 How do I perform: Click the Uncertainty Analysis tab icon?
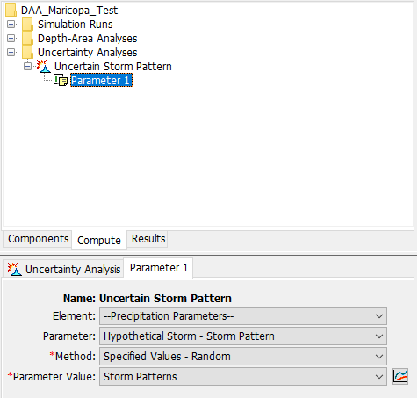click(x=14, y=269)
